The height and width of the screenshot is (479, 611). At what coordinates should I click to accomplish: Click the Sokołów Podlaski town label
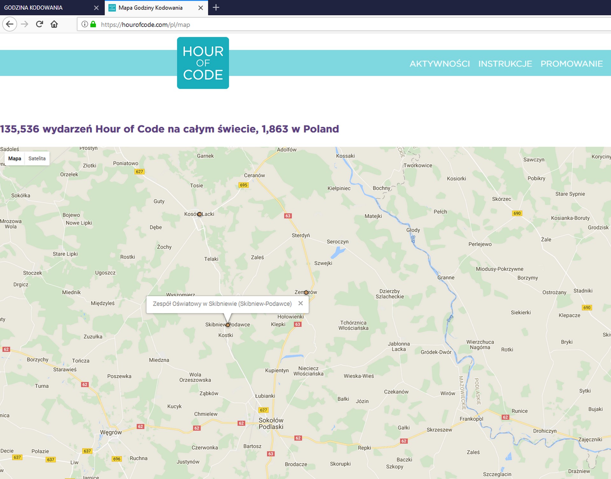tap(271, 423)
